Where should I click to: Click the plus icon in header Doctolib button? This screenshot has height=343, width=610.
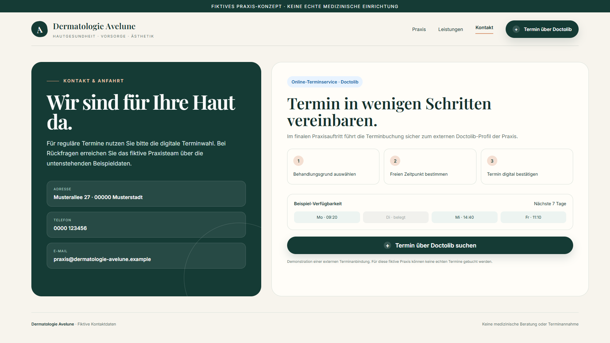tap(516, 29)
